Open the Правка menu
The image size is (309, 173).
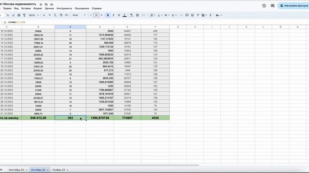click(7, 9)
